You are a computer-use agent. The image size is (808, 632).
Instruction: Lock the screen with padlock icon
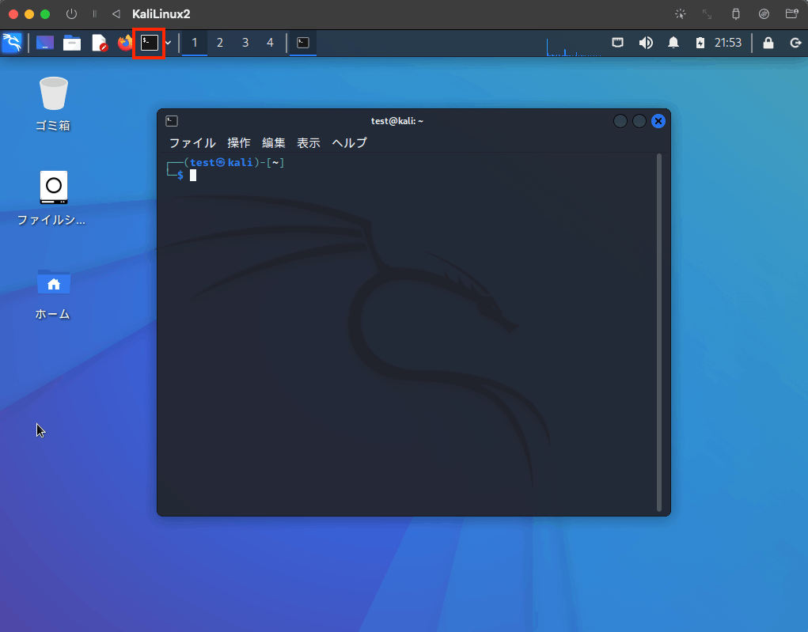pos(768,43)
